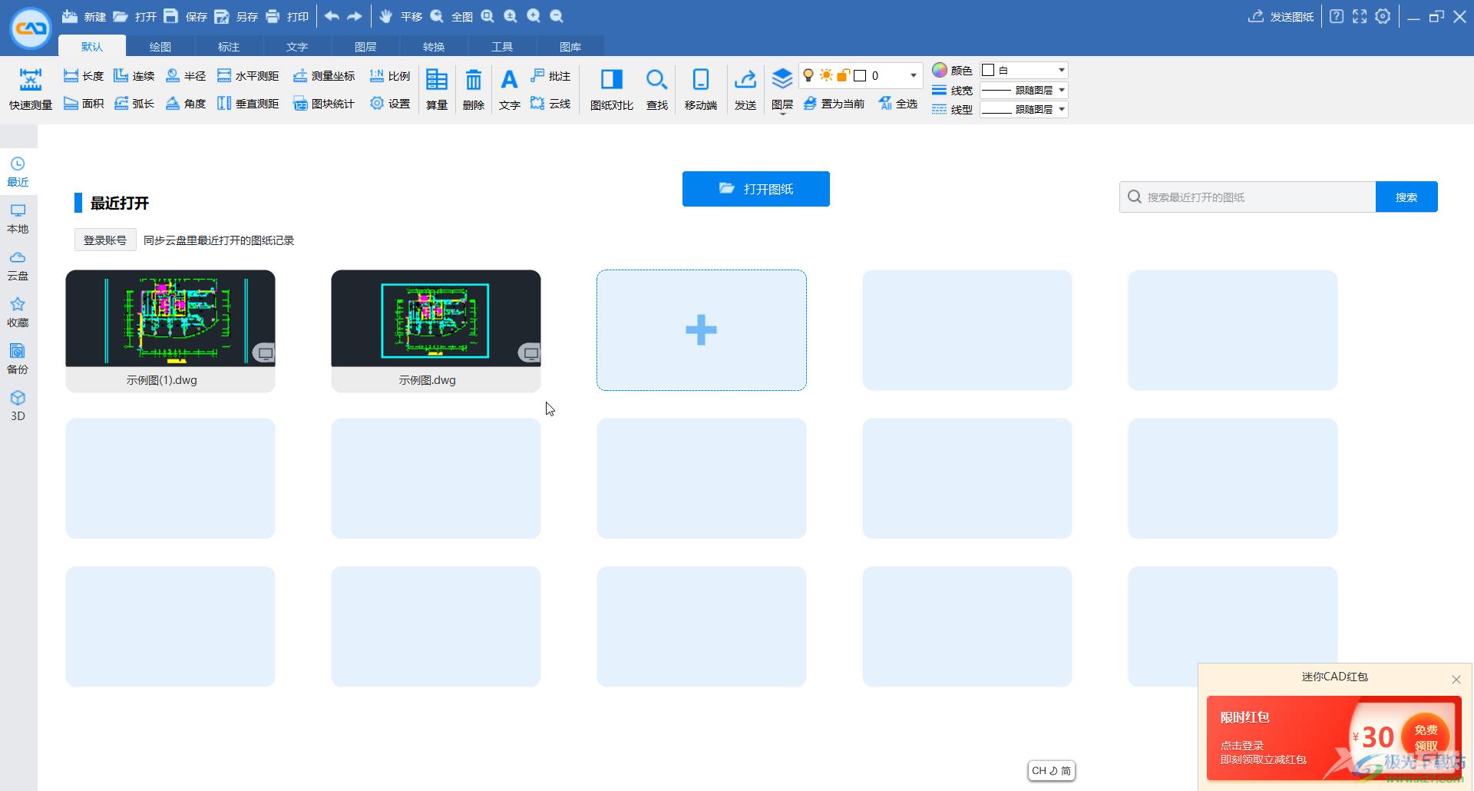Click the white layer color swatch box
1474x791 pixels.
[860, 75]
